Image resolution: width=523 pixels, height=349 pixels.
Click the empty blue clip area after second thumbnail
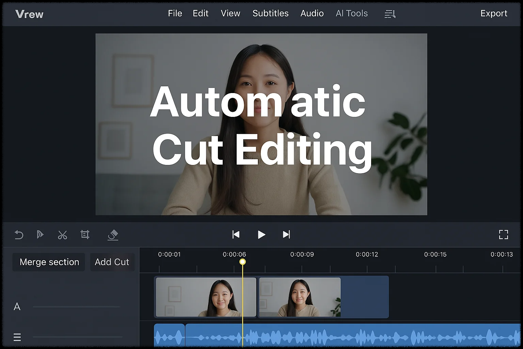[x=364, y=297]
